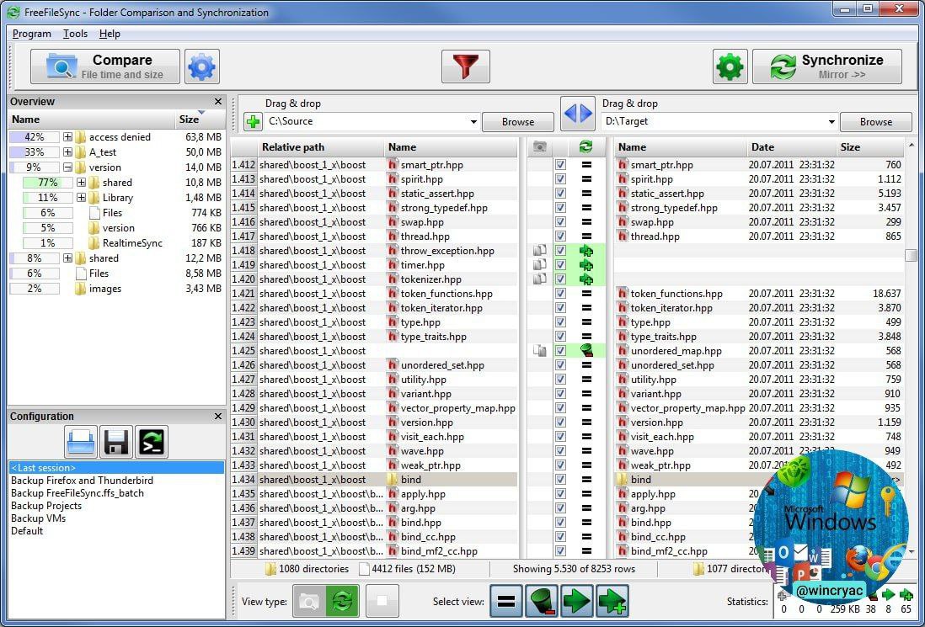Sort overview by Size column
The width and height of the screenshot is (925, 627).
point(200,119)
